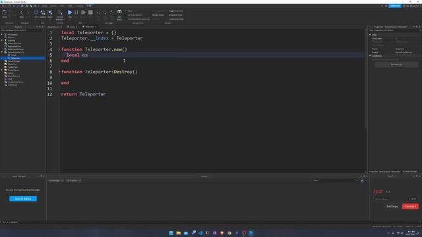Image resolution: width=422 pixels, height=237 pixels.
Task: Click the blue Collaborate button at top right
Action: (394, 6)
